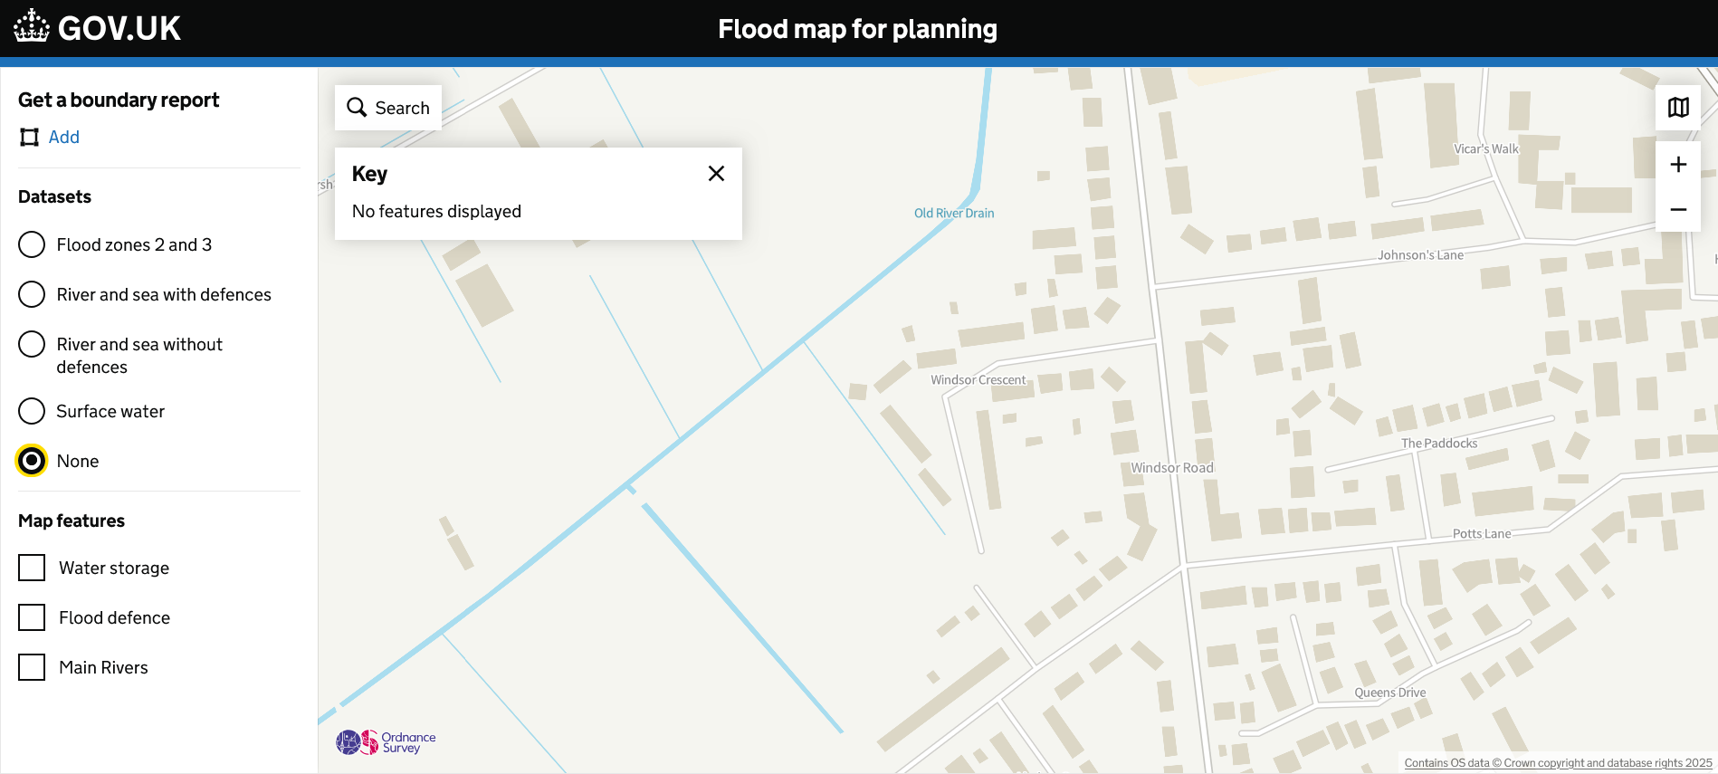Image resolution: width=1718 pixels, height=774 pixels.
Task: Zoom in with the plus button
Action: tap(1678, 164)
